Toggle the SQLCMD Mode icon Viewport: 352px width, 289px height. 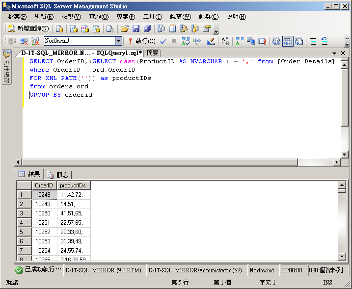(262, 41)
